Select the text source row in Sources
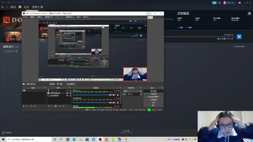This screenshot has height=142, width=253. (x=59, y=91)
